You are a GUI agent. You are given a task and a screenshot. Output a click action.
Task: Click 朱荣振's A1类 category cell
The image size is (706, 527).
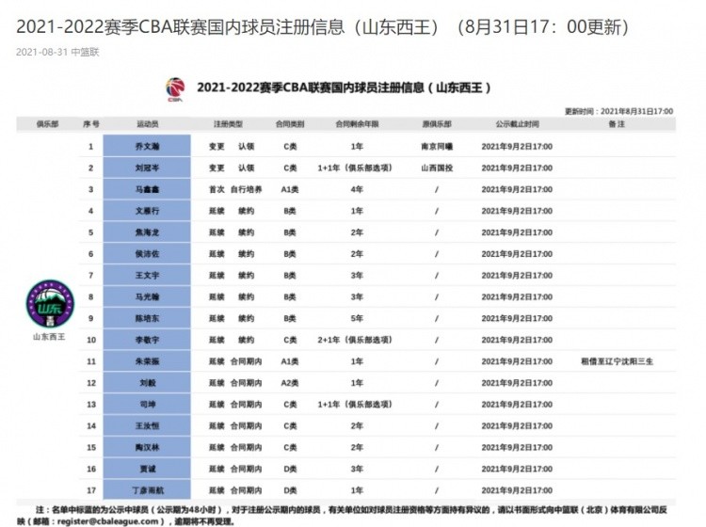coord(290,361)
